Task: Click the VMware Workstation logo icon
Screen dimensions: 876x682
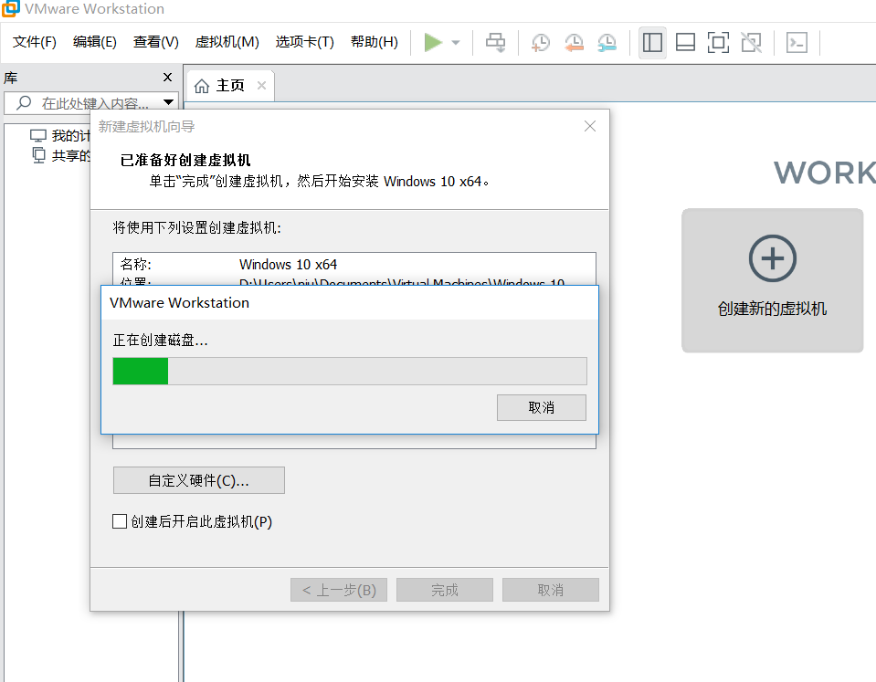Action: pos(11,8)
